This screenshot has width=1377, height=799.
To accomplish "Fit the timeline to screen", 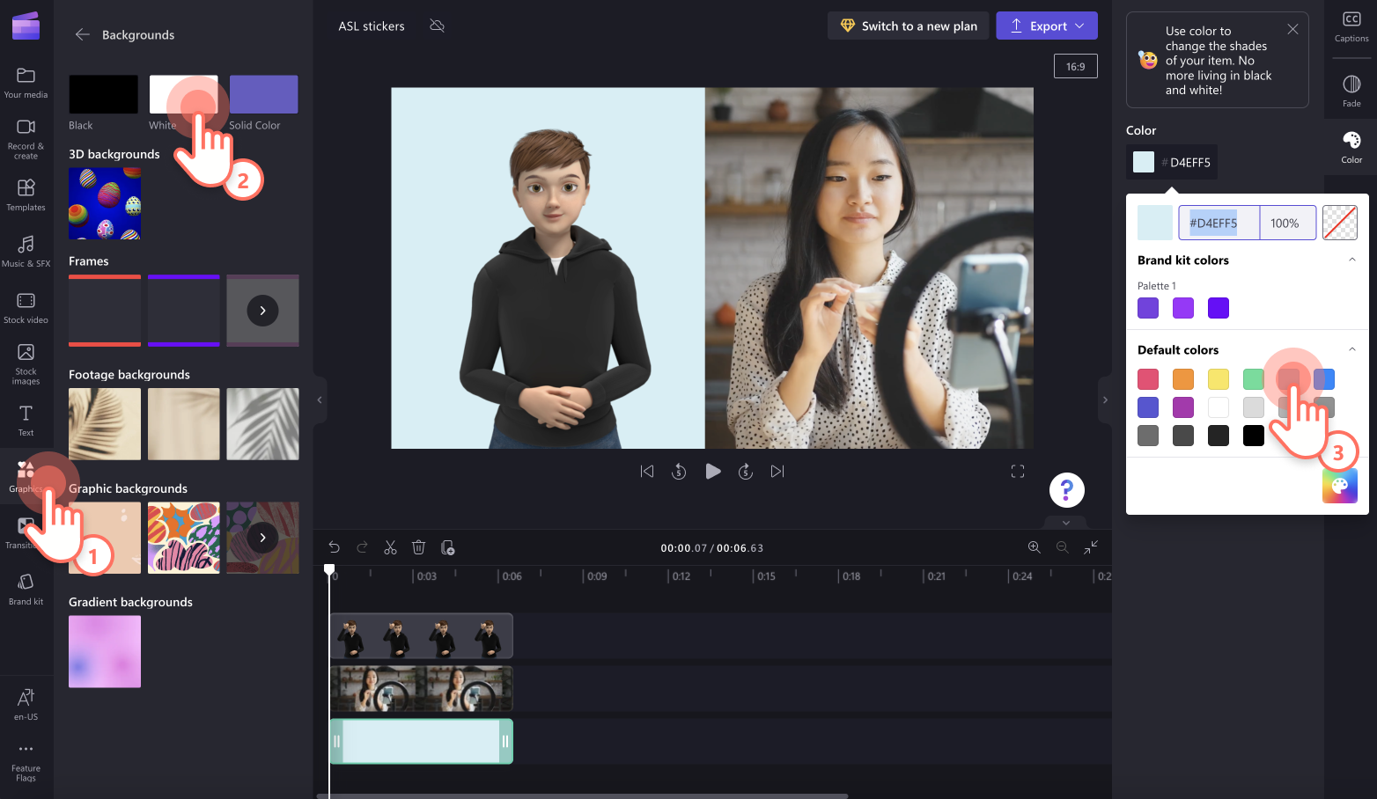I will tap(1091, 547).
